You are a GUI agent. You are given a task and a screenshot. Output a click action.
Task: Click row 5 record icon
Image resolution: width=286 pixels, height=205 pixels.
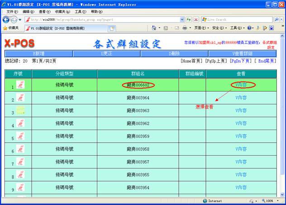pyautogui.click(x=20, y=136)
